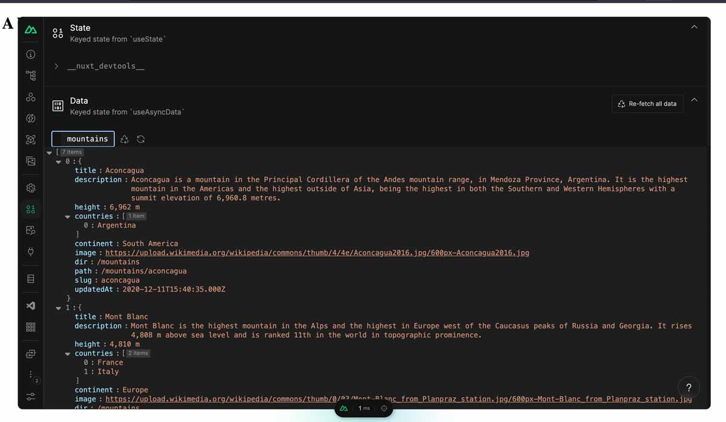
Task: Open the Plugins plug icon in sidebar
Action: [x=30, y=252]
